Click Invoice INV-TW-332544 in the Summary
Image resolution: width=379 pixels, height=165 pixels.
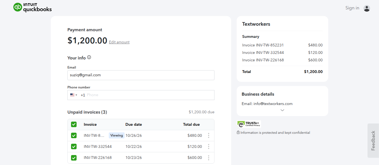coord(263,53)
